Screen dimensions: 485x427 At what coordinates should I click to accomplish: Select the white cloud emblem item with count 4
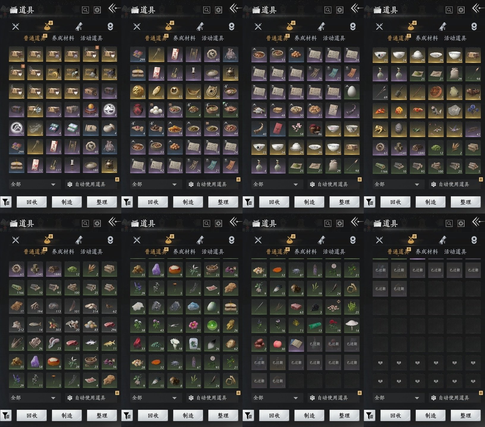(x=109, y=110)
